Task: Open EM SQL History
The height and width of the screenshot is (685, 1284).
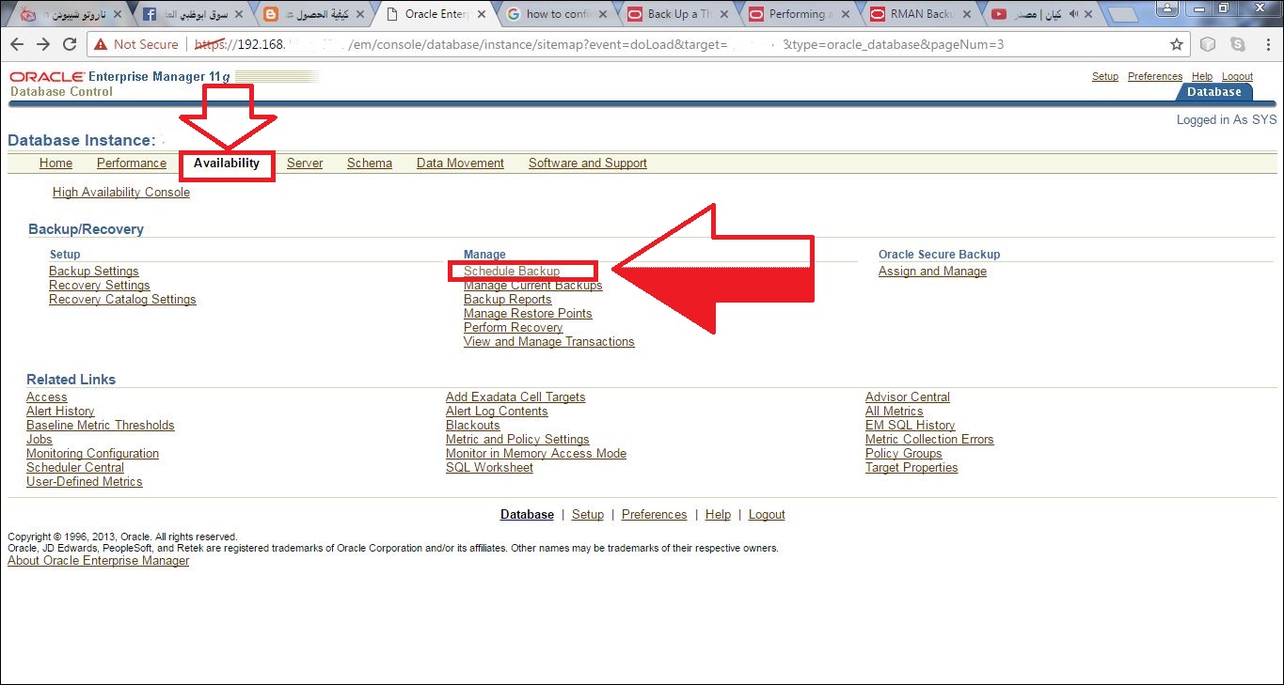Action: tap(910, 426)
